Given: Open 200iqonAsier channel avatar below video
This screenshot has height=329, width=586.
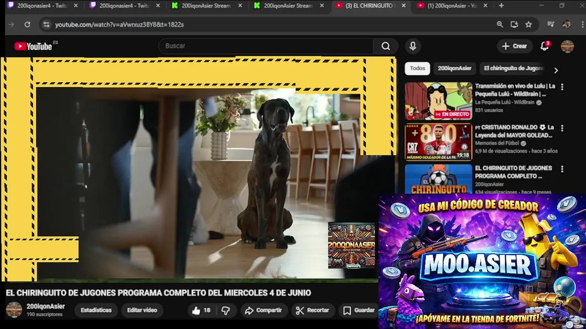Looking at the screenshot, I should pos(14,310).
